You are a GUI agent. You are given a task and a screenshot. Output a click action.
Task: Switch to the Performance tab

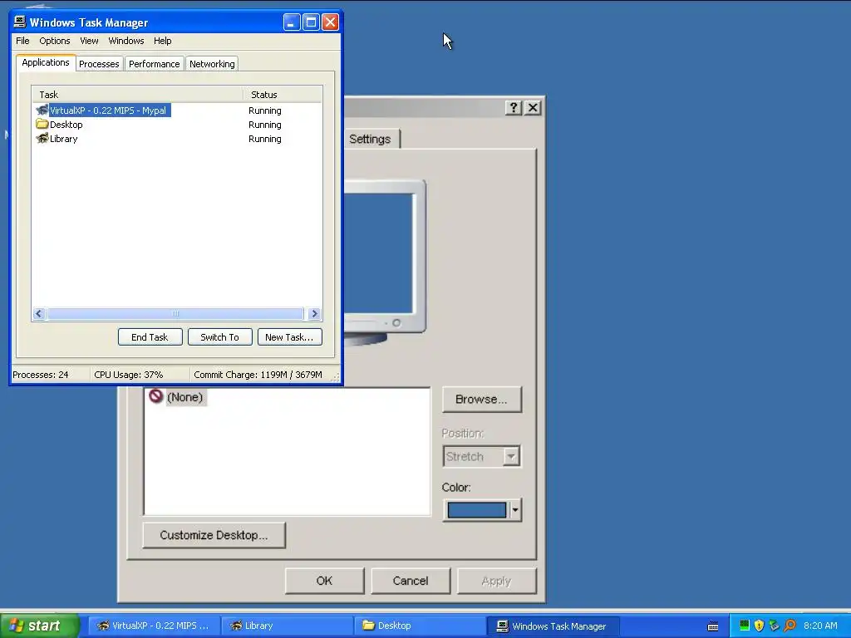[x=154, y=64]
